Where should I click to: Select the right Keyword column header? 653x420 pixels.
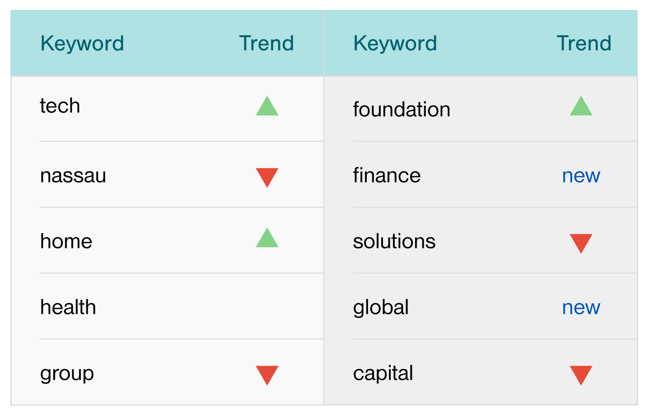tap(395, 43)
